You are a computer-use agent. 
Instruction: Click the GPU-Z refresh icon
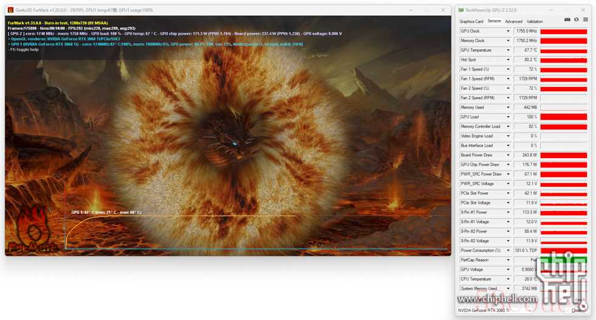point(577,19)
